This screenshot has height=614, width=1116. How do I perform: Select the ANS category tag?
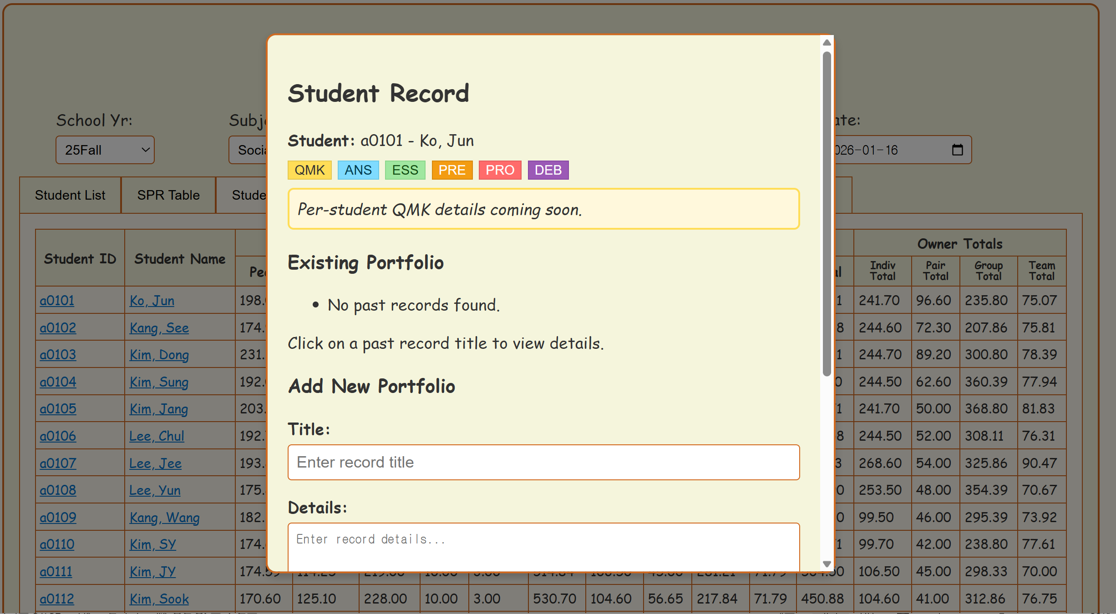[358, 170]
